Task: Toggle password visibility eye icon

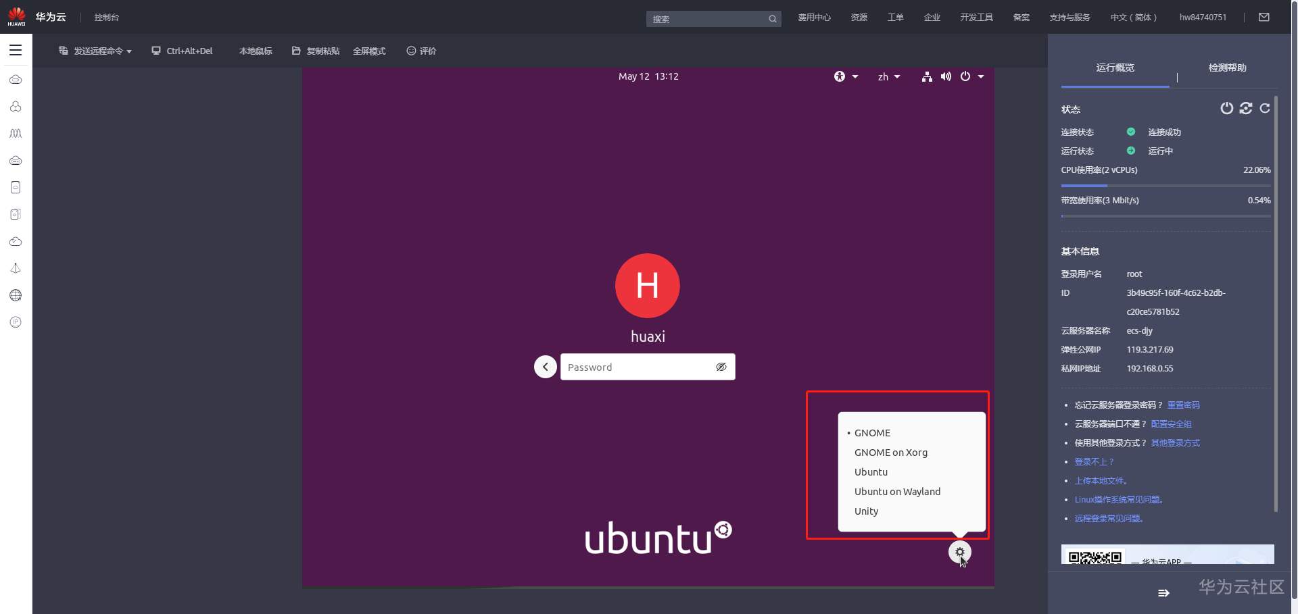Action: [x=721, y=367]
